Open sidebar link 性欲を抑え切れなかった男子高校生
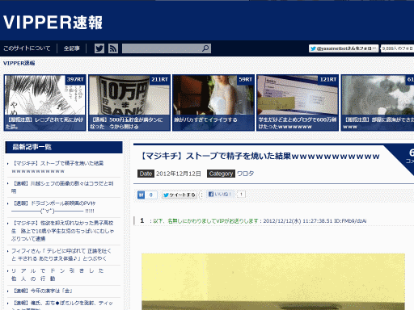 62,231
